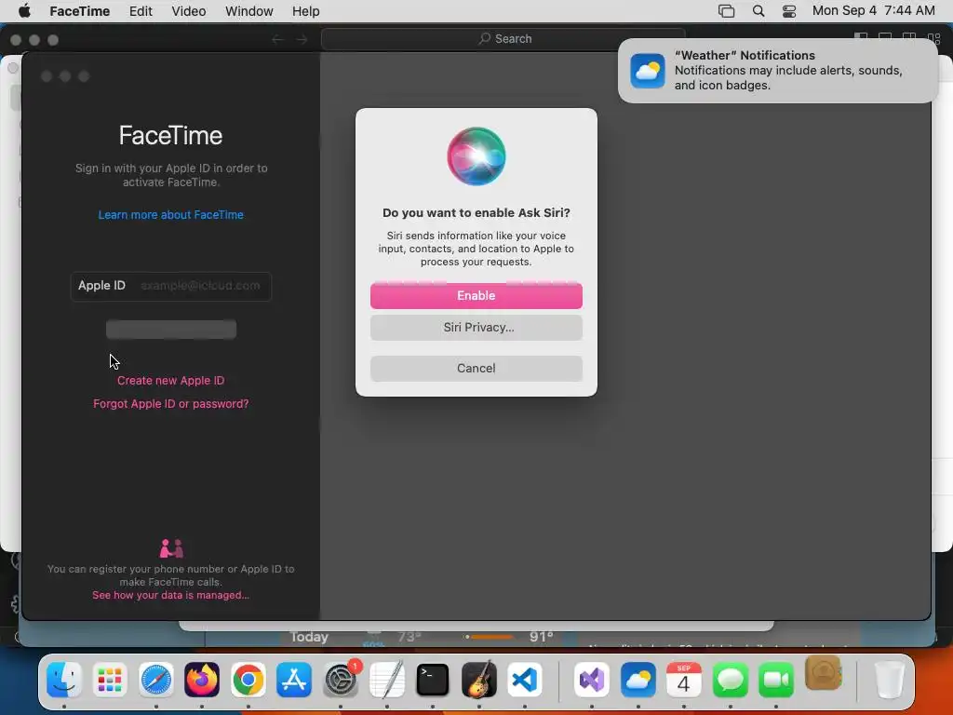The height and width of the screenshot is (715, 953).
Task: Focus the Apple ID input field
Action: [x=171, y=286]
